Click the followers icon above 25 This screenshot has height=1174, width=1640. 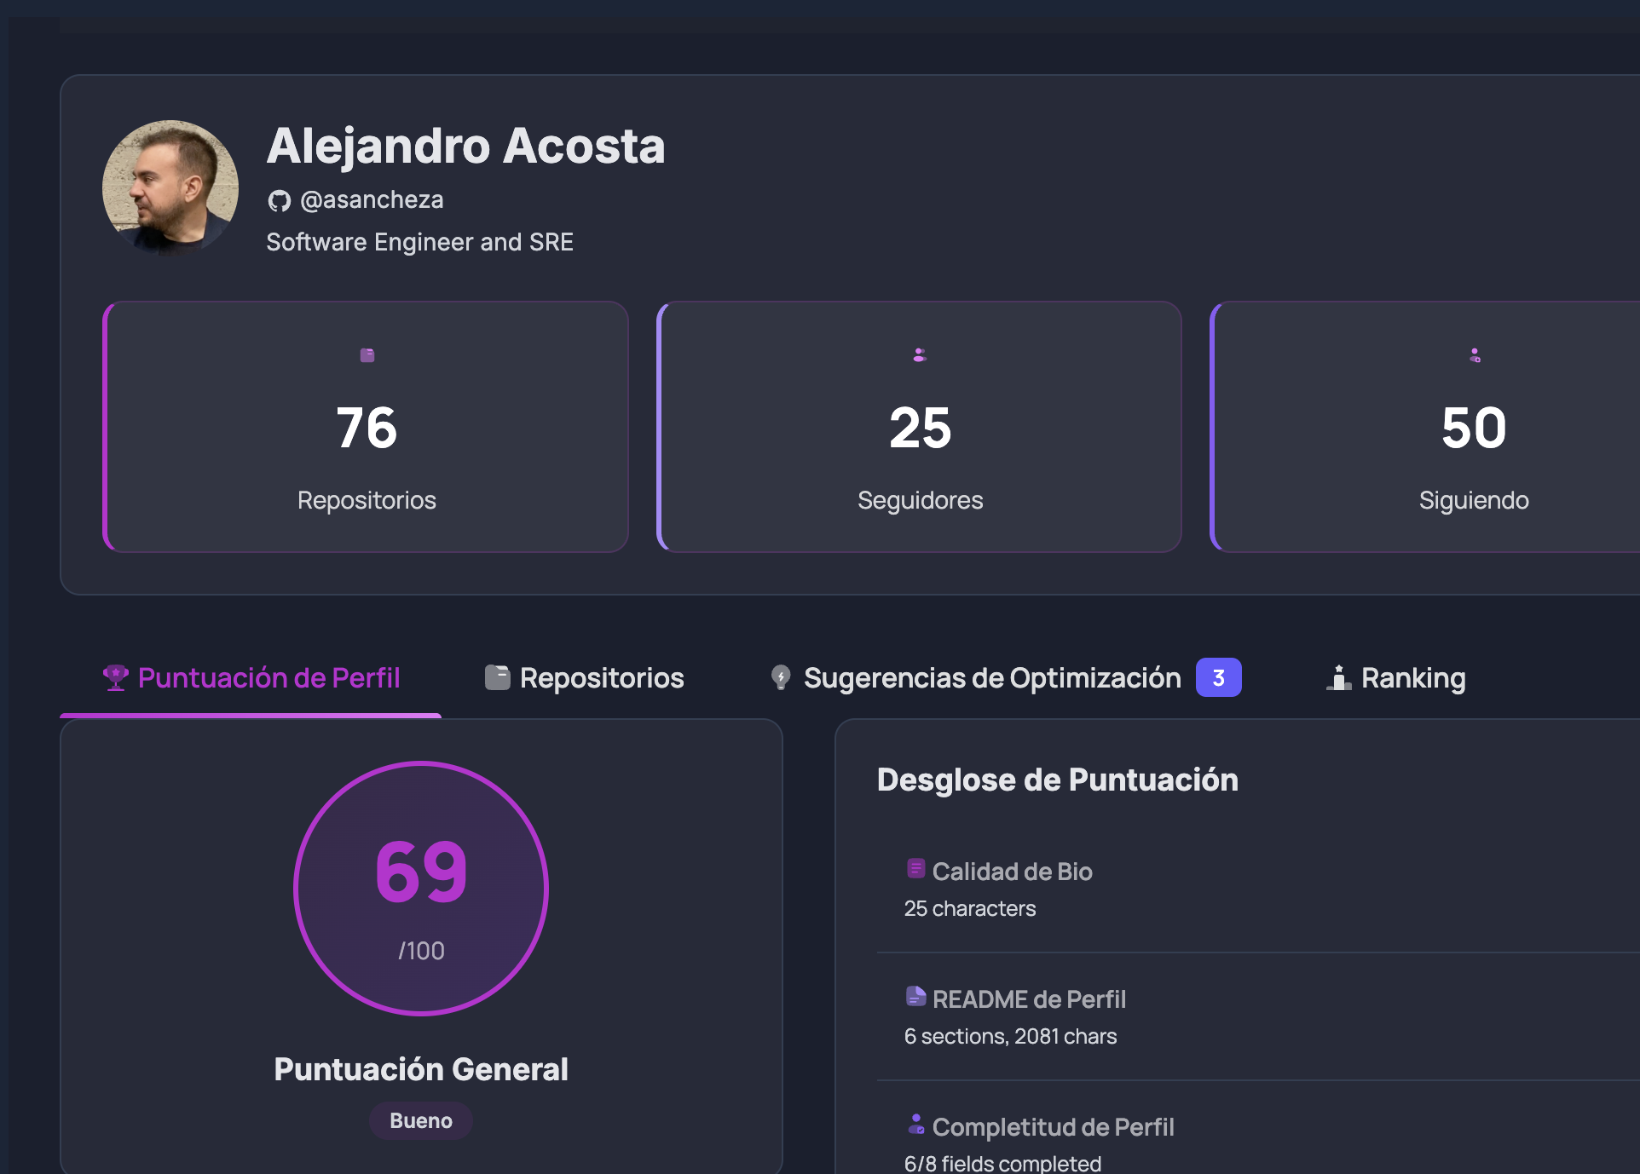(x=919, y=355)
